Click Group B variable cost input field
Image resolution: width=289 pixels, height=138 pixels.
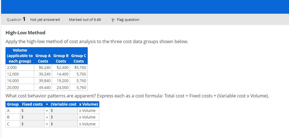pyautogui.click(x=64, y=117)
